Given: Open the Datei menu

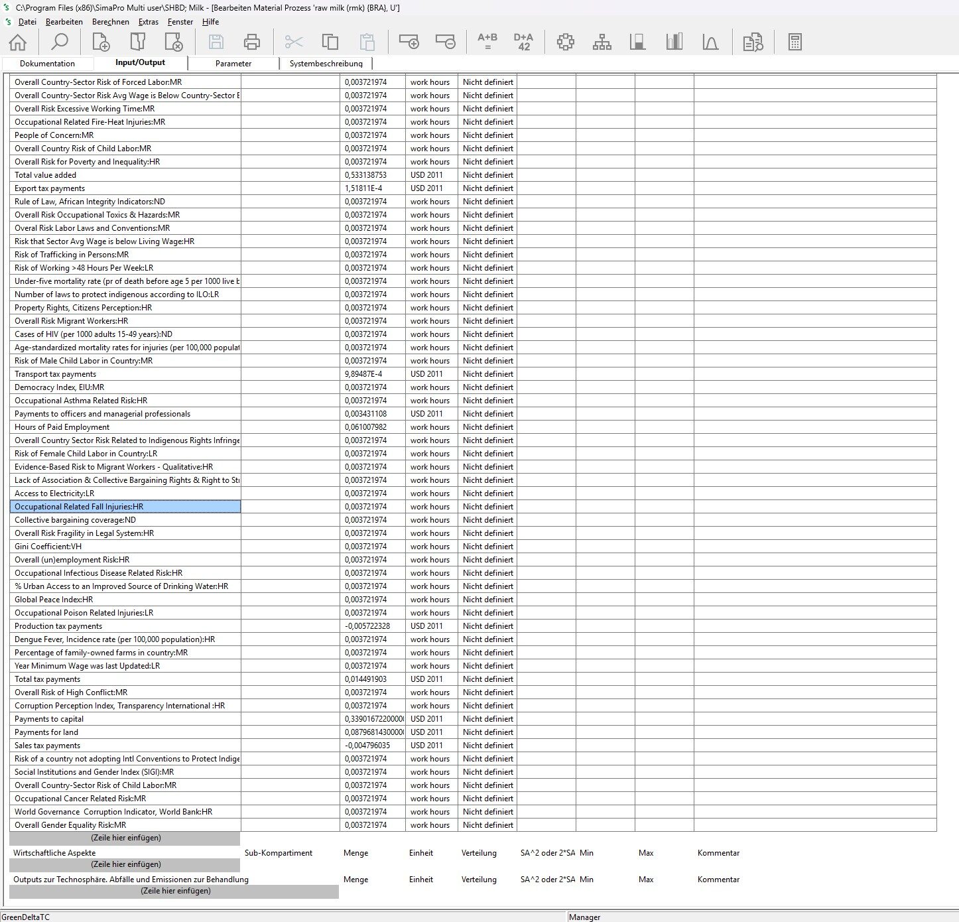Looking at the screenshot, I should tap(27, 22).
